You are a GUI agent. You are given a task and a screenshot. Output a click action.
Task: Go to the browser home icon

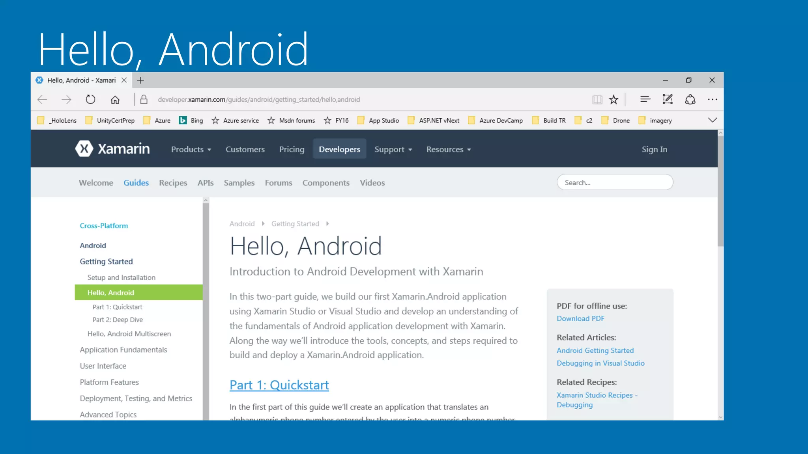coord(115,100)
